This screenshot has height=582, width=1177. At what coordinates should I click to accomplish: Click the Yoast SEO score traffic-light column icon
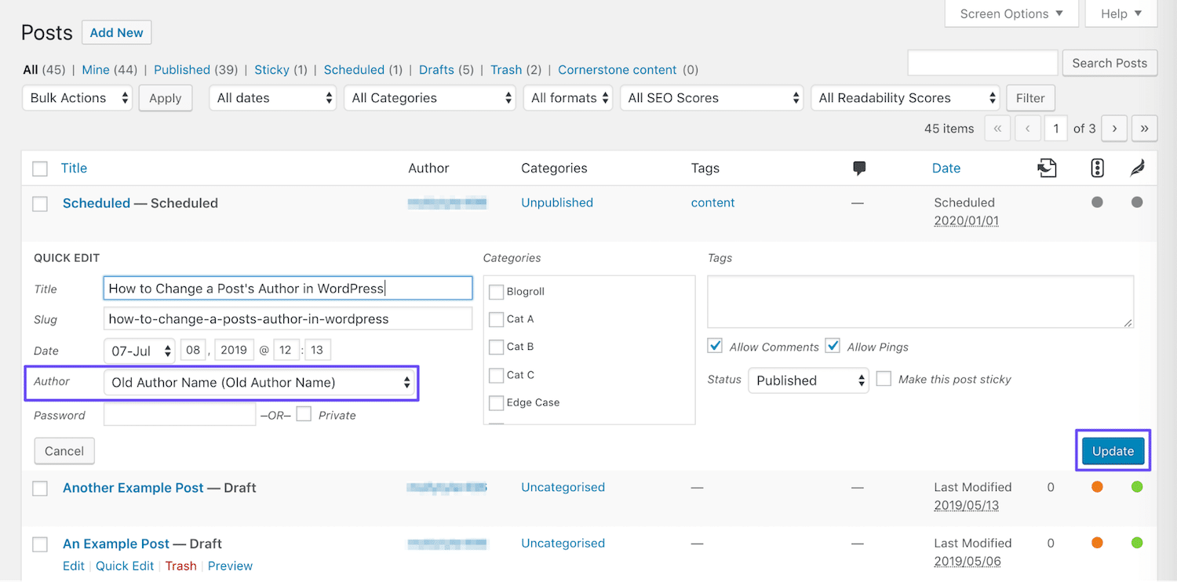[1097, 167]
